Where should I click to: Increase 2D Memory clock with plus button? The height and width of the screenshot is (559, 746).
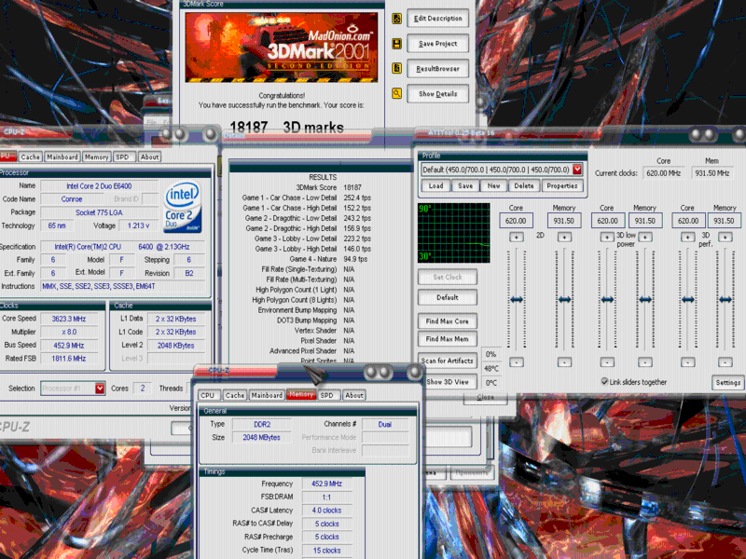pos(564,237)
